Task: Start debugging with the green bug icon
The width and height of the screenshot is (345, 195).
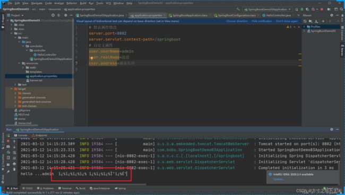Action: [x=302, y=9]
